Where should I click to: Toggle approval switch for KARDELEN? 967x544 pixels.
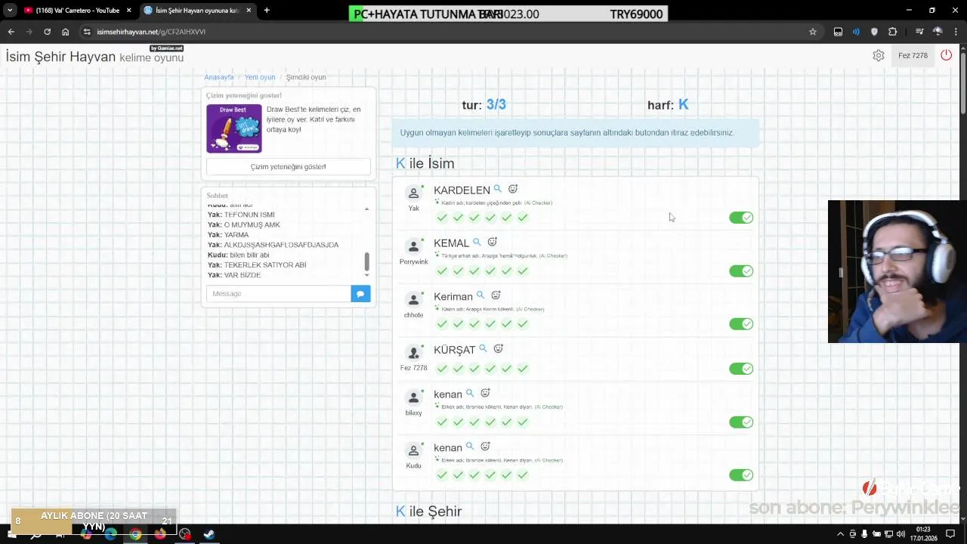click(x=741, y=218)
